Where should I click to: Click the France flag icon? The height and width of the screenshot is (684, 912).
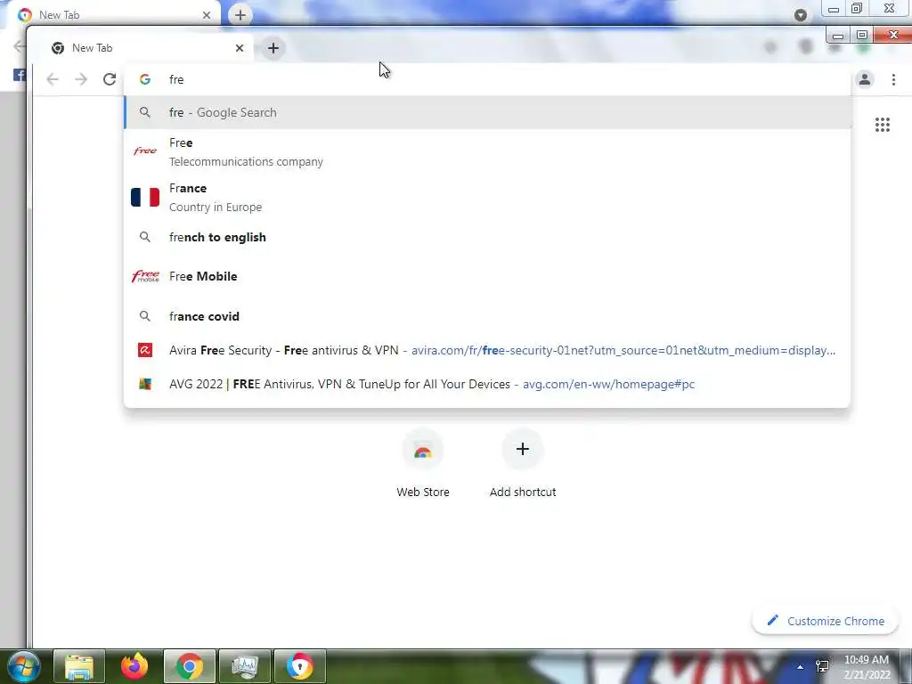coord(145,197)
